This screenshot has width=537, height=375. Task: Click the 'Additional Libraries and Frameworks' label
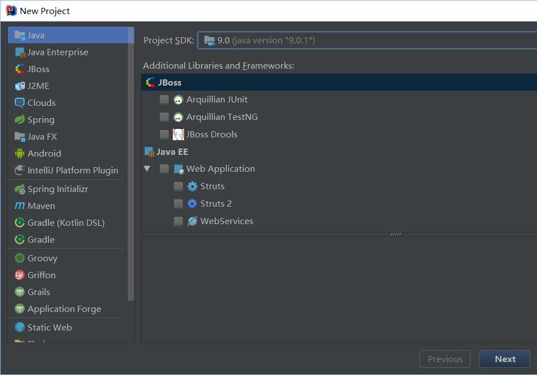218,66
